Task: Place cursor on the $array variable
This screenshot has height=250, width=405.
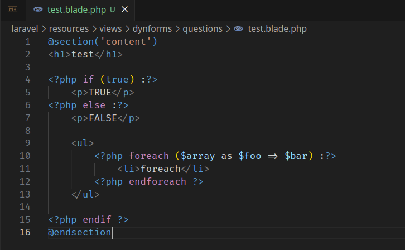Action: pyautogui.click(x=197, y=156)
